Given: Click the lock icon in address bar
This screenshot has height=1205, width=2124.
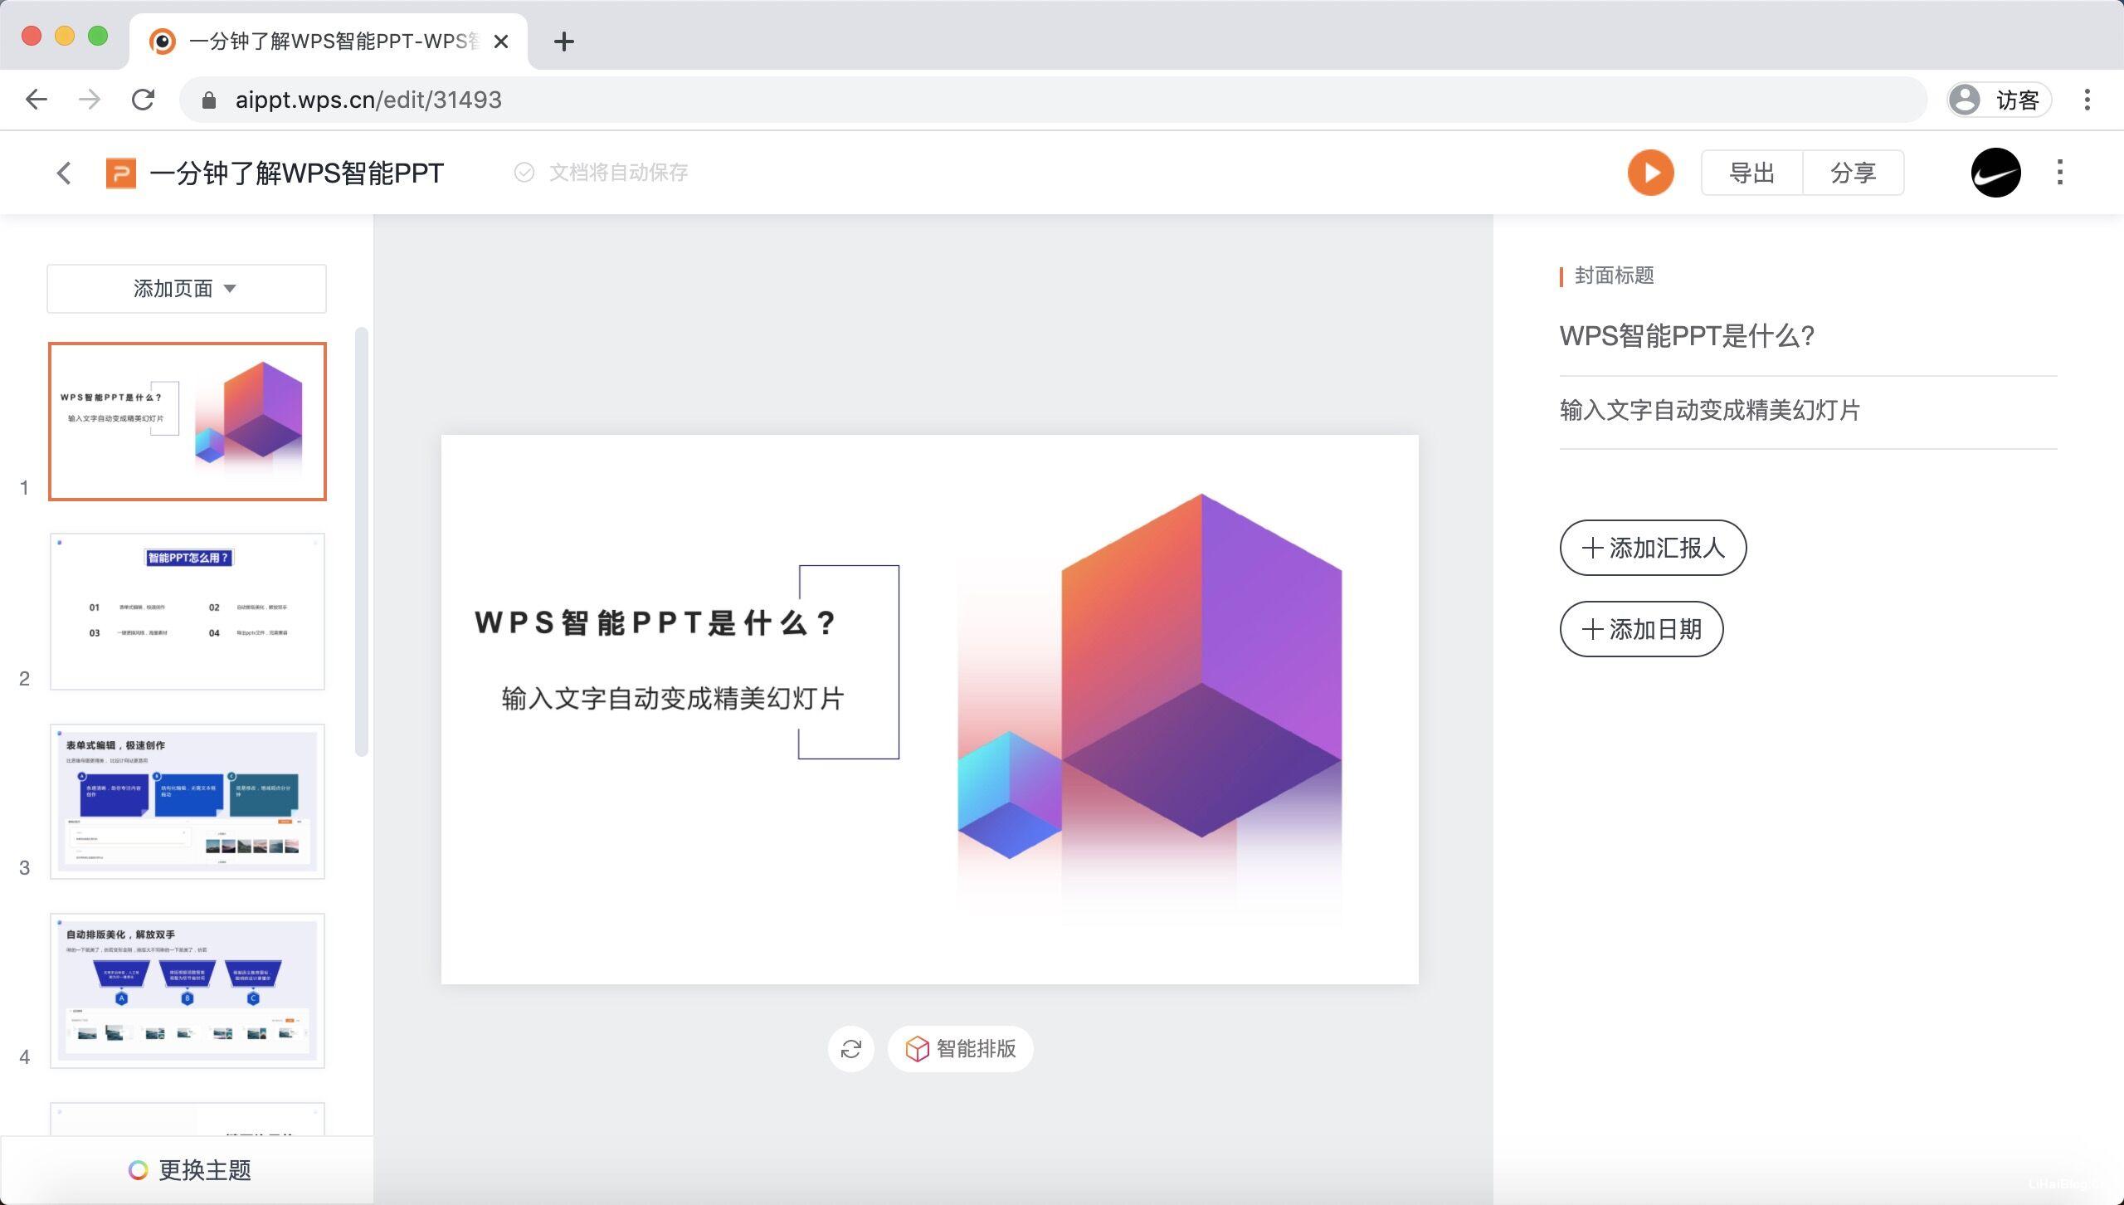Looking at the screenshot, I should click(209, 100).
